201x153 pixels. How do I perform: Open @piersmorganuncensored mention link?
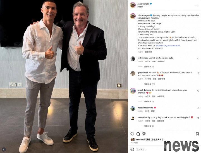coord(168,45)
